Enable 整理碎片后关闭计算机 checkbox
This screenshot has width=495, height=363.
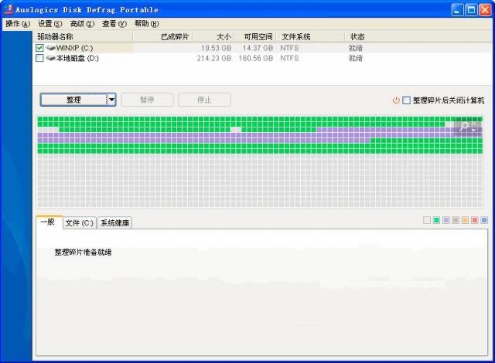pos(407,100)
